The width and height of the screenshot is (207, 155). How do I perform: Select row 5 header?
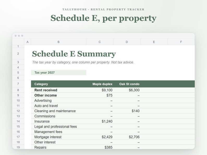click(18, 73)
